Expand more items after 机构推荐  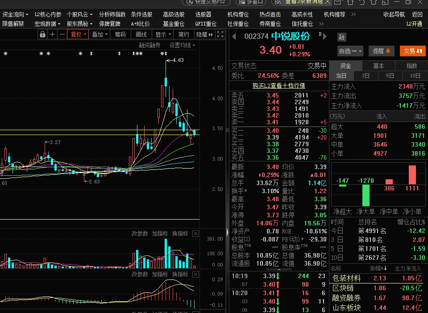point(353,14)
